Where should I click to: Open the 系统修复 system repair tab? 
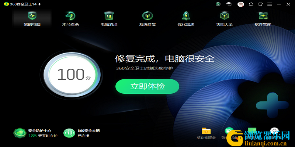[x=147, y=19]
